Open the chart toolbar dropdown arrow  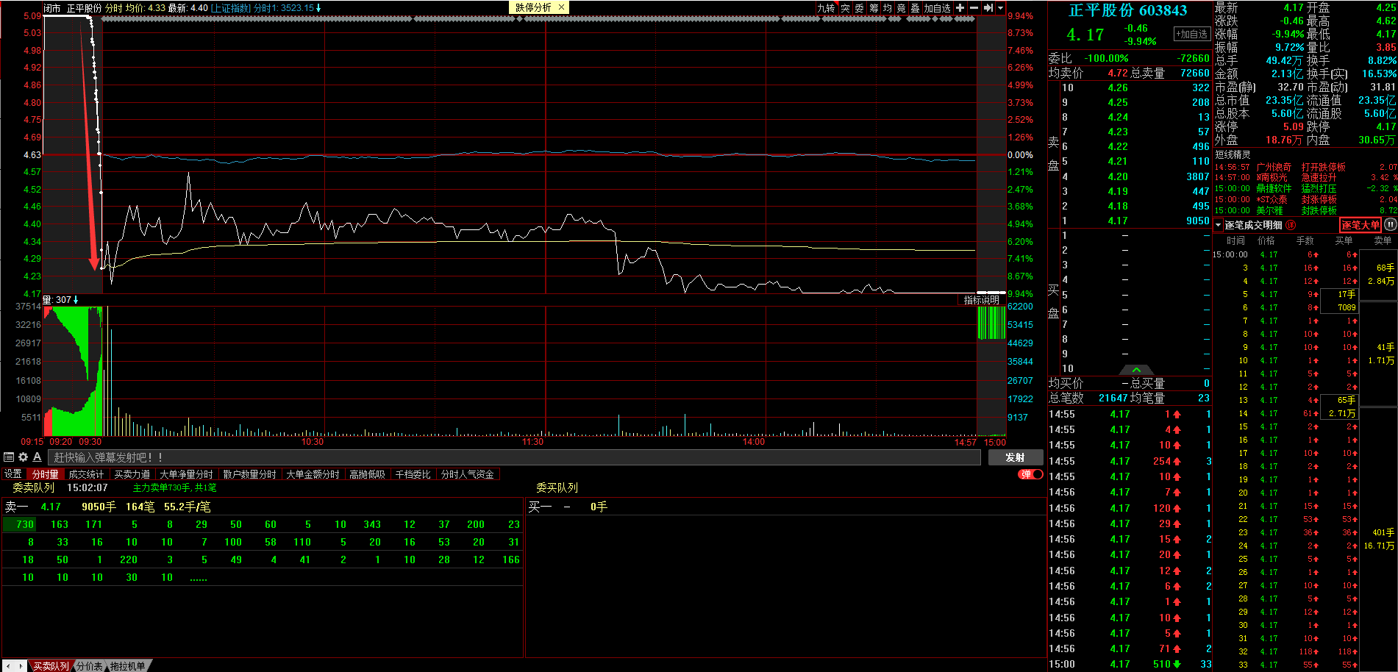point(1000,8)
